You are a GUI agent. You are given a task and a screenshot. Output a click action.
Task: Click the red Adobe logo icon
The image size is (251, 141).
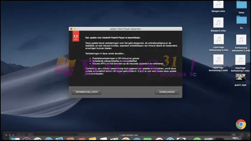(x=76, y=36)
